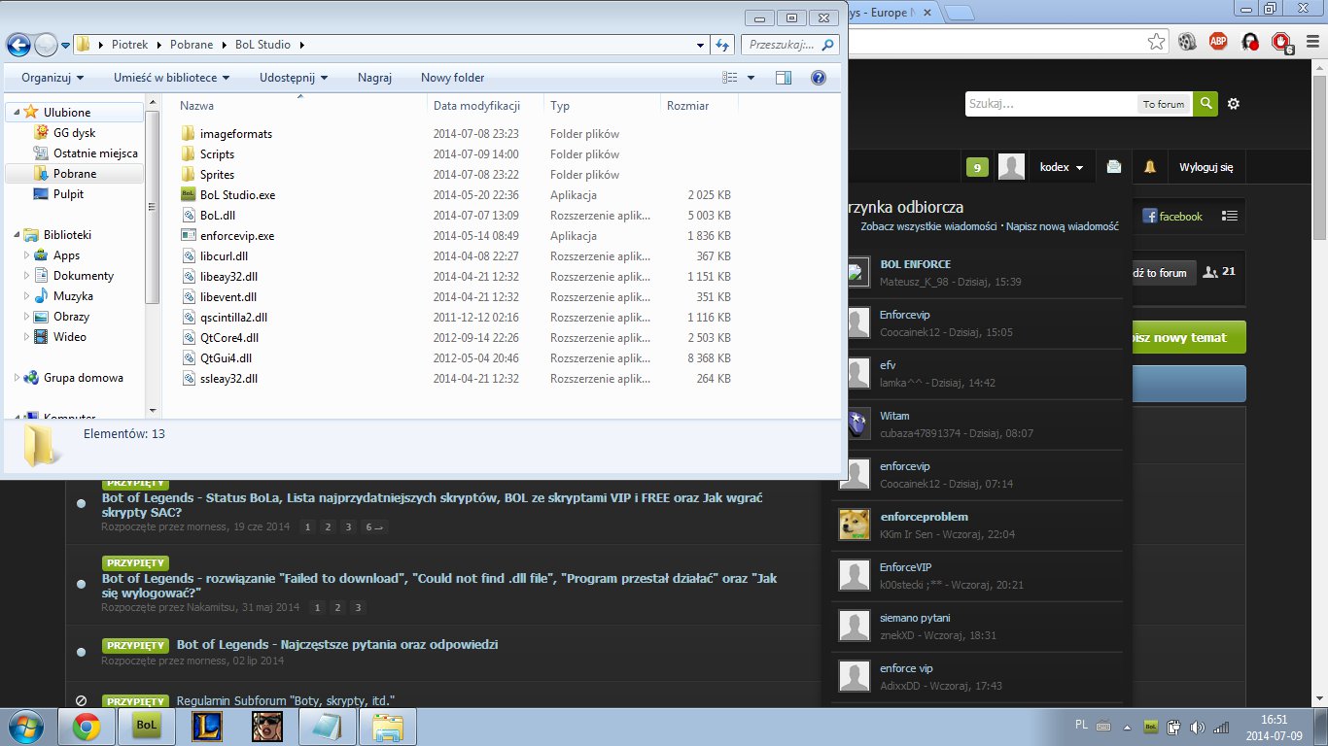The image size is (1328, 746).
Task: Open the kodex user dropdown menu
Action: 1062,167
